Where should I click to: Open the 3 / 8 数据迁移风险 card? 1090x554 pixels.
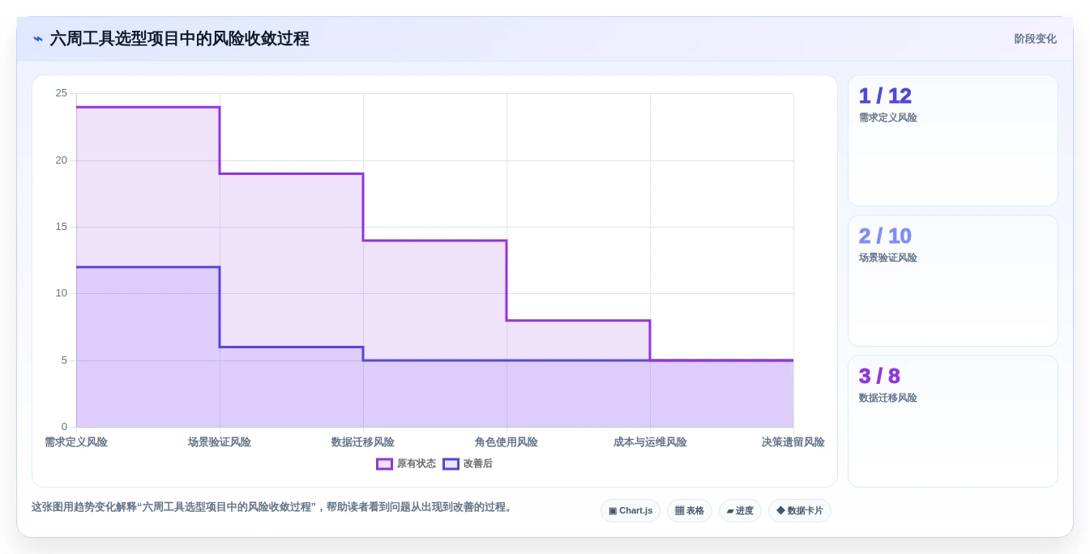click(953, 421)
